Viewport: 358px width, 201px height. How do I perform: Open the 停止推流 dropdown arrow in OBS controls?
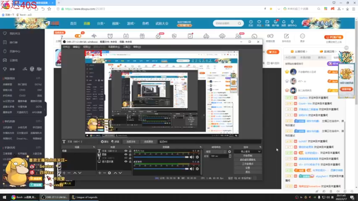click(x=259, y=151)
